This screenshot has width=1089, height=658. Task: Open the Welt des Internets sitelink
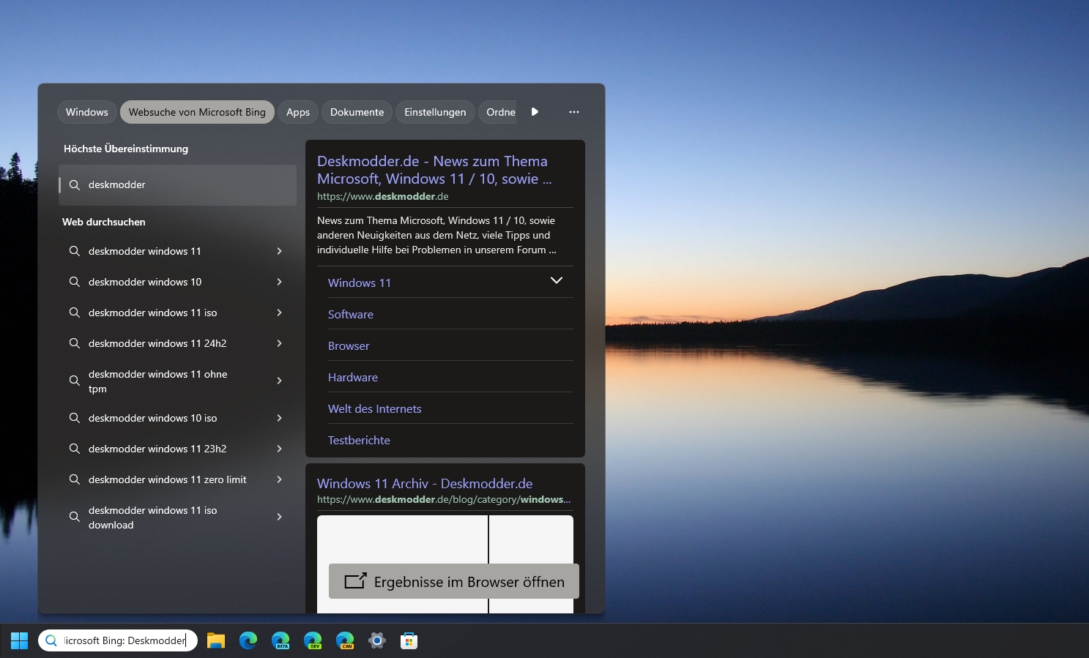tap(375, 408)
